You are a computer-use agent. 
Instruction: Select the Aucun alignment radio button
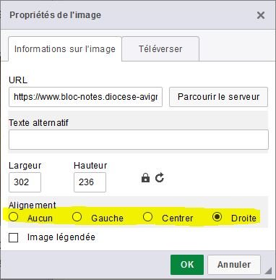[14, 217]
